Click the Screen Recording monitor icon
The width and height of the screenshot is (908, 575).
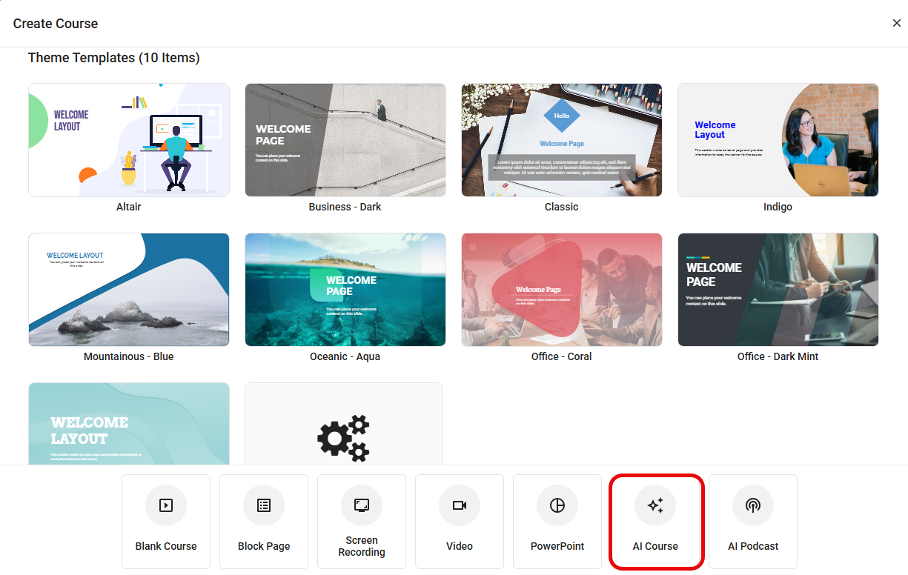coord(362,505)
